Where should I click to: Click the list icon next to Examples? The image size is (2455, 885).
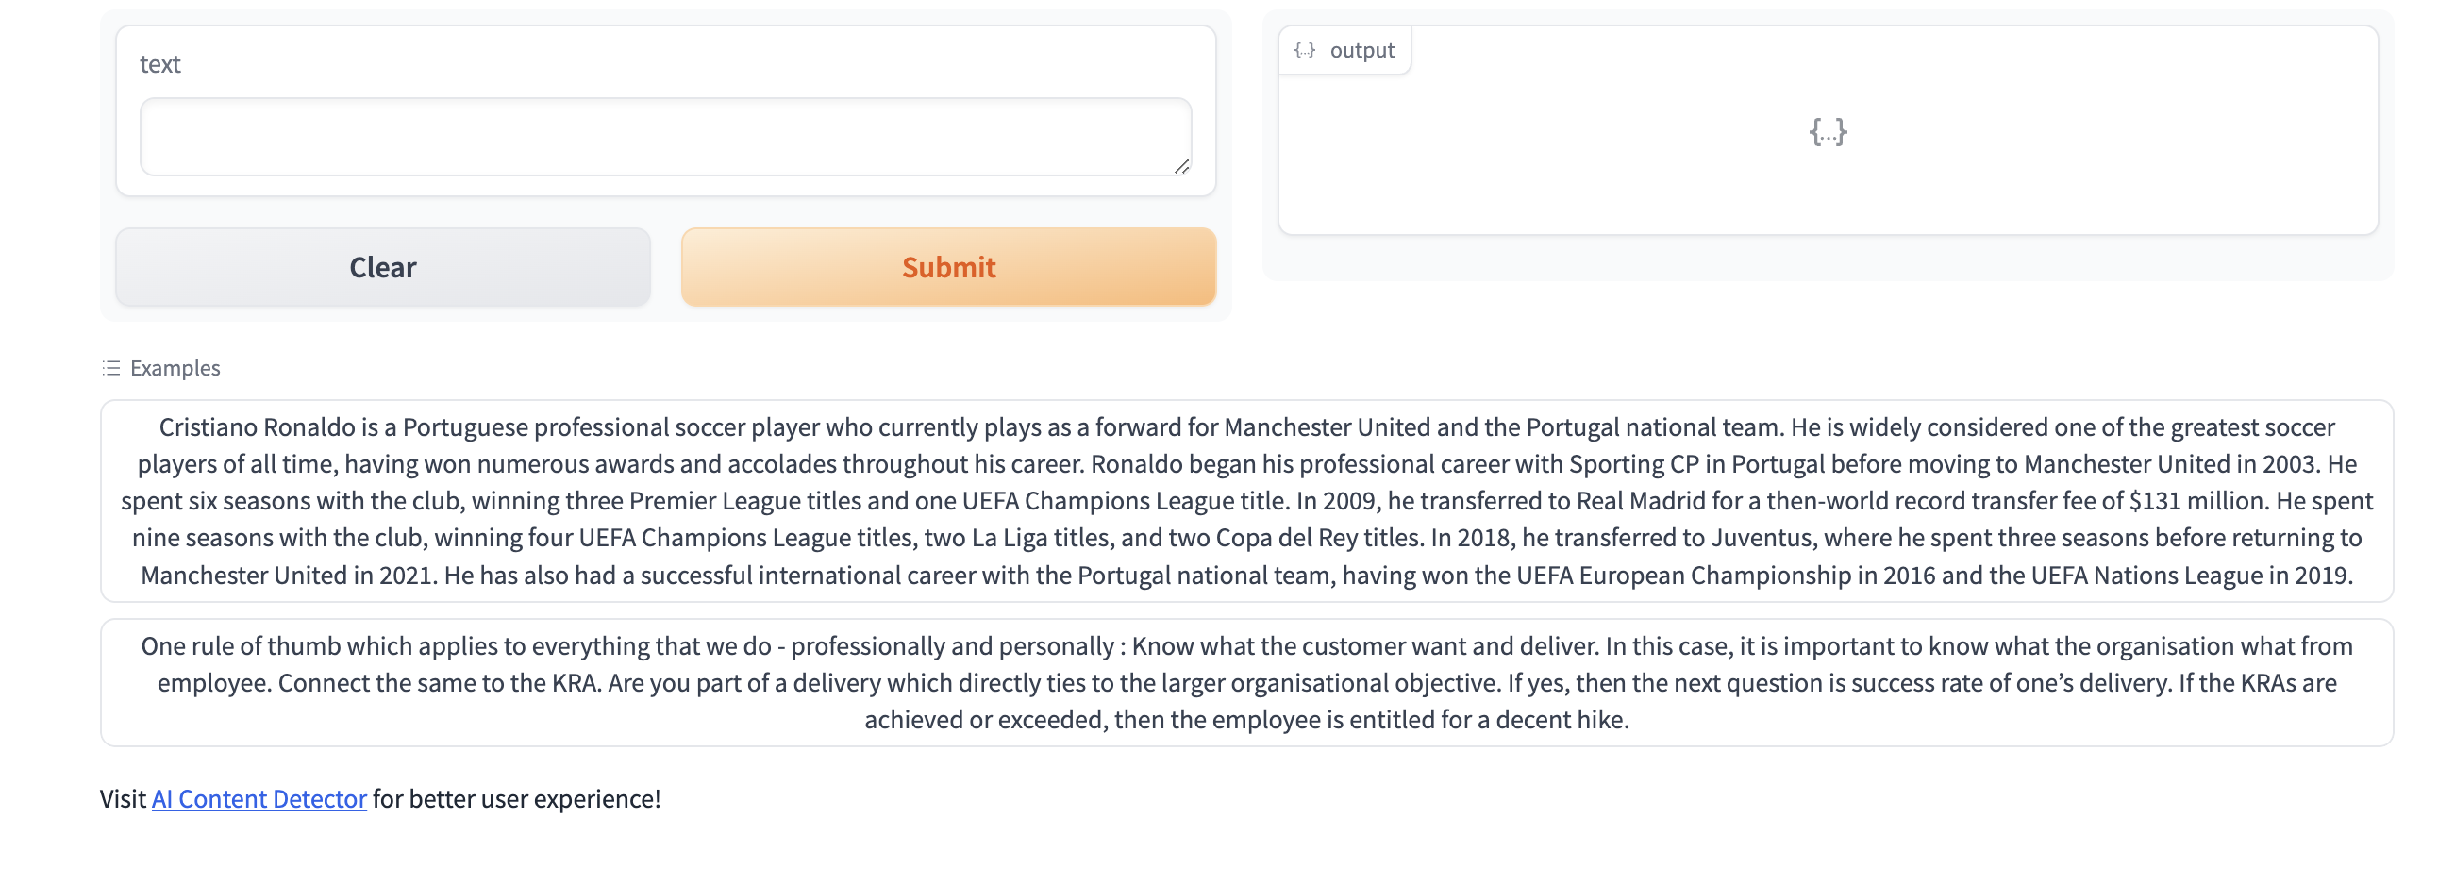pyautogui.click(x=111, y=368)
